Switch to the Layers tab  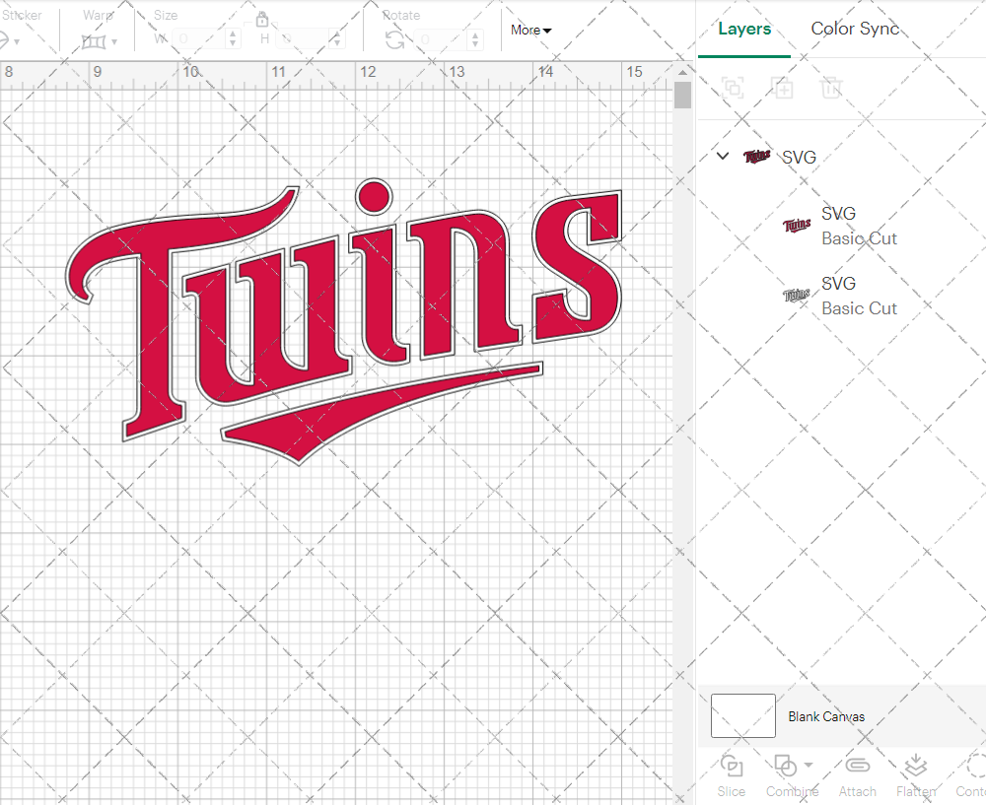pyautogui.click(x=743, y=29)
